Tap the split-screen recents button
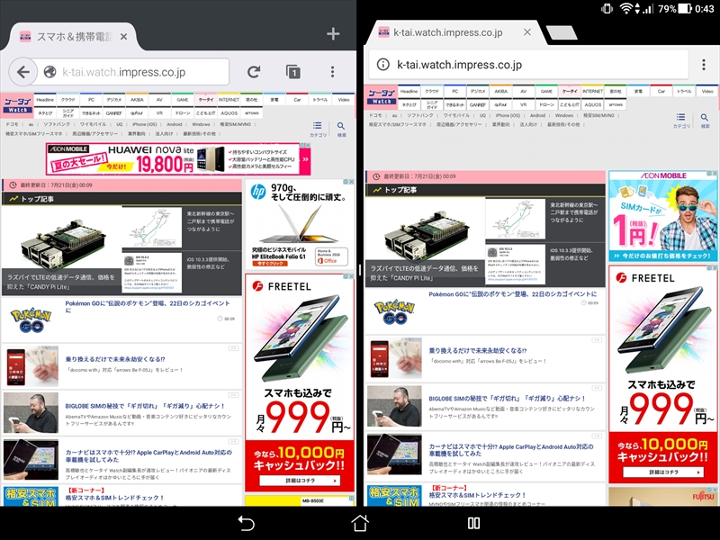The width and height of the screenshot is (720, 540). (x=473, y=523)
